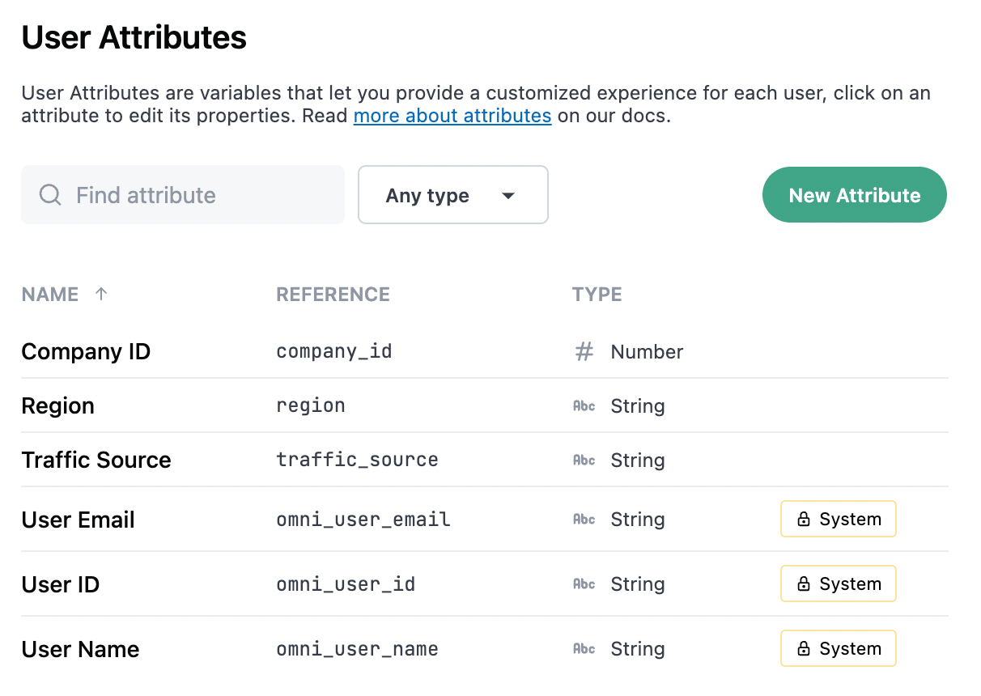Open the Any type filter dropdown
Screen dimensions: 981x696
point(452,194)
